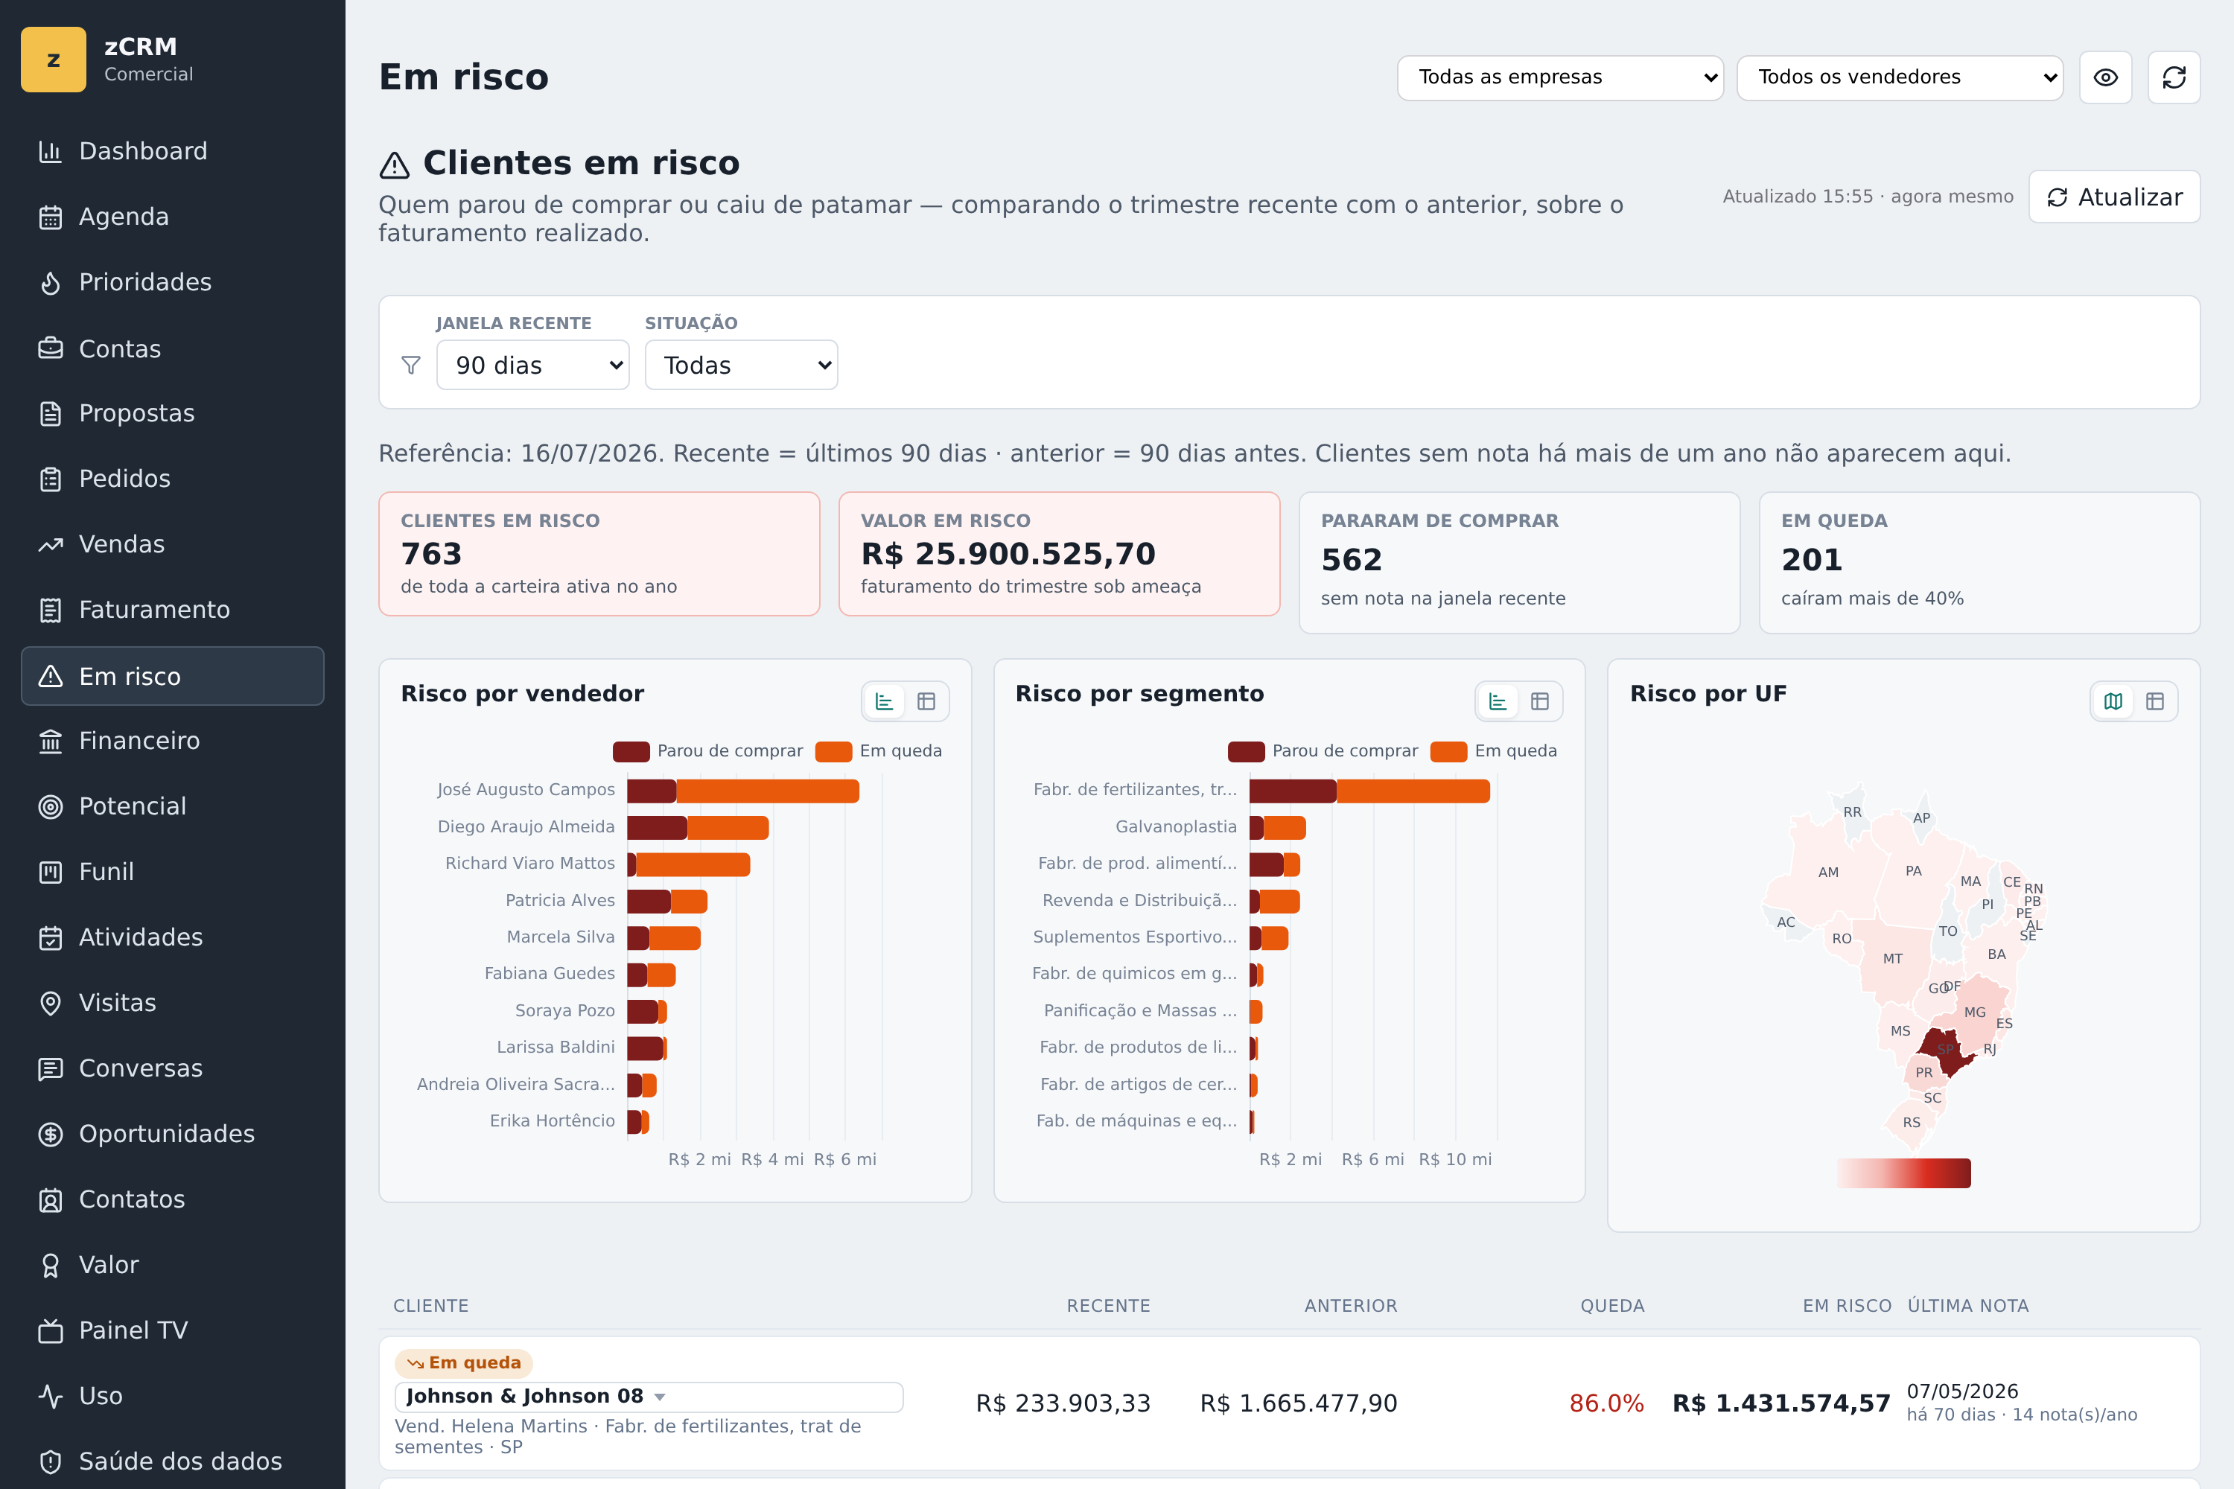Click the Valor em risco card
Image resolution: width=2234 pixels, height=1489 pixels.
click(x=1059, y=554)
